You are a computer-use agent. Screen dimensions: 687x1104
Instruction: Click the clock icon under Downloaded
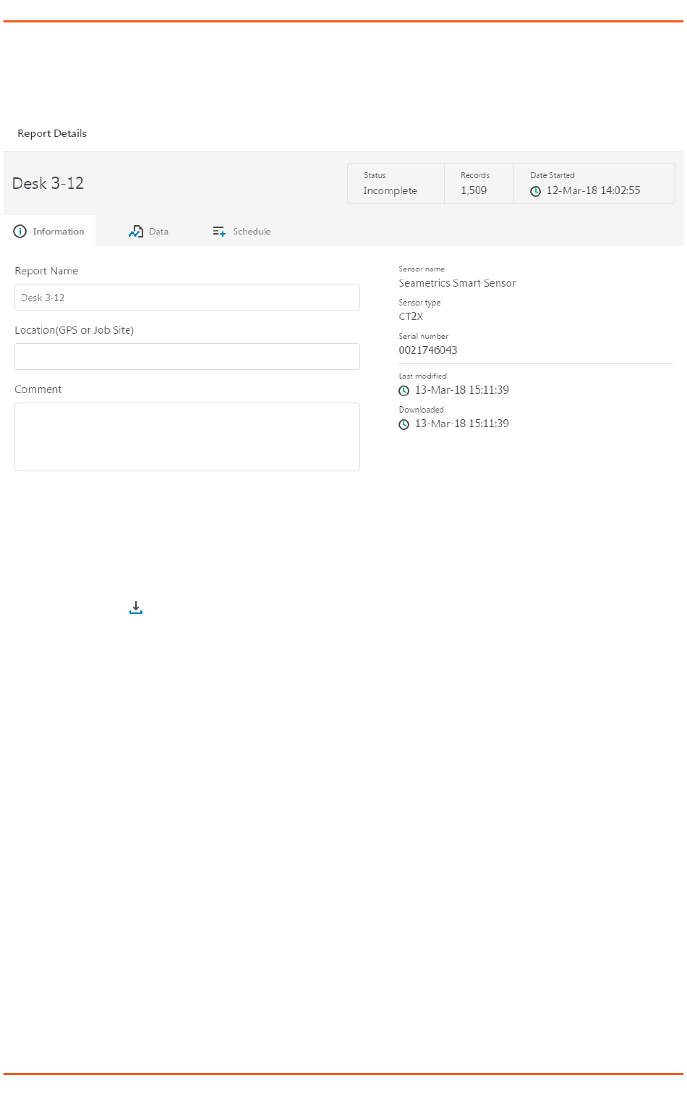coord(404,424)
